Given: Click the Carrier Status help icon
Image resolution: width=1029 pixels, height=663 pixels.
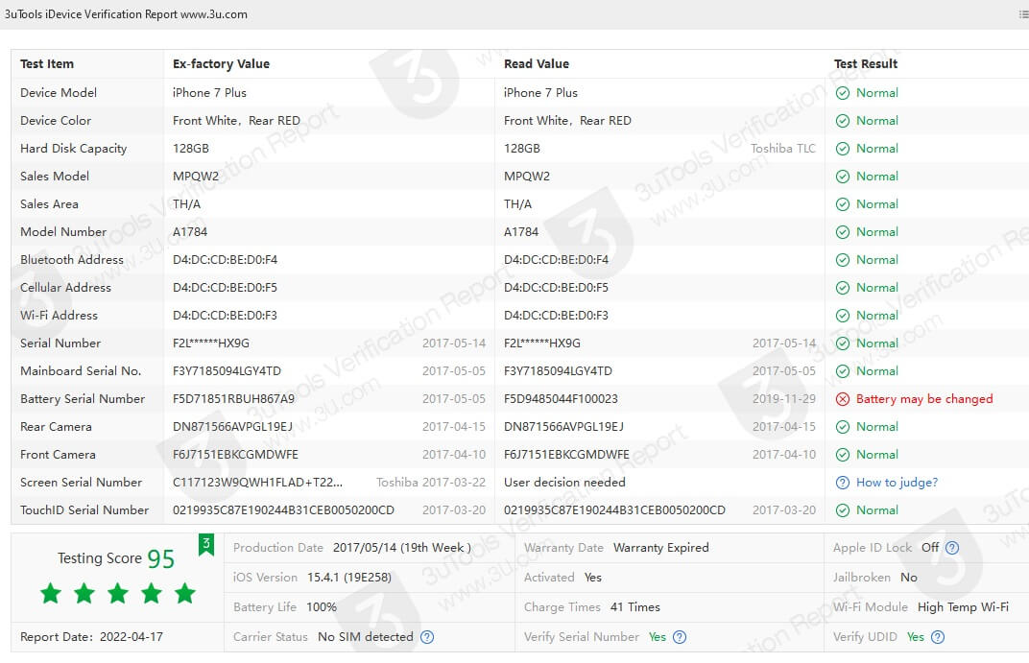Looking at the screenshot, I should click(427, 637).
